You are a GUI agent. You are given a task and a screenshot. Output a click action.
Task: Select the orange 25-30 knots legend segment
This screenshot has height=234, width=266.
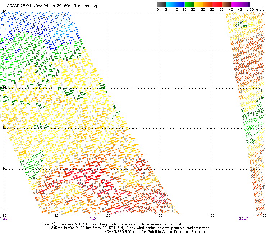pyautogui.click(x=208, y=4)
